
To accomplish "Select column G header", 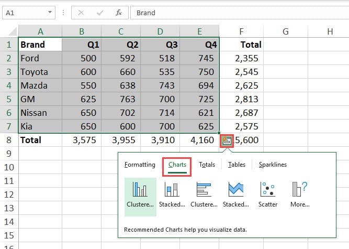I will click(286, 31).
